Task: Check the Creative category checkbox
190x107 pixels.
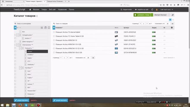Action: tap(15, 55)
